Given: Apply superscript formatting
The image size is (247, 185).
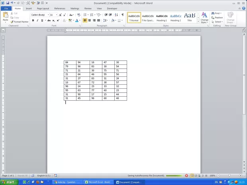Looking at the screenshot, I should click(58, 20).
